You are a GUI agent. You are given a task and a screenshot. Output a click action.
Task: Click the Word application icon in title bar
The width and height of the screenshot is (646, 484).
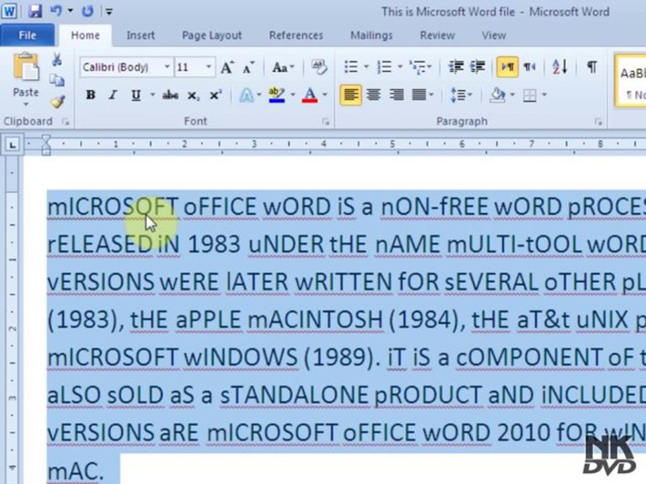point(9,11)
